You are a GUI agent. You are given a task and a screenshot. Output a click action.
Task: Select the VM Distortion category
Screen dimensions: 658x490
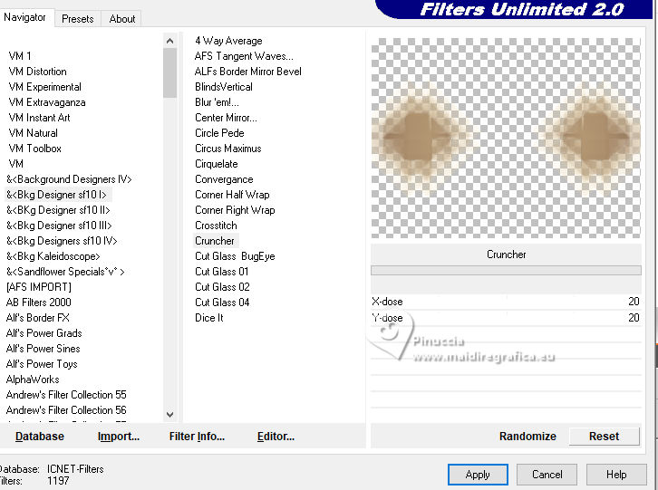pyautogui.click(x=37, y=72)
